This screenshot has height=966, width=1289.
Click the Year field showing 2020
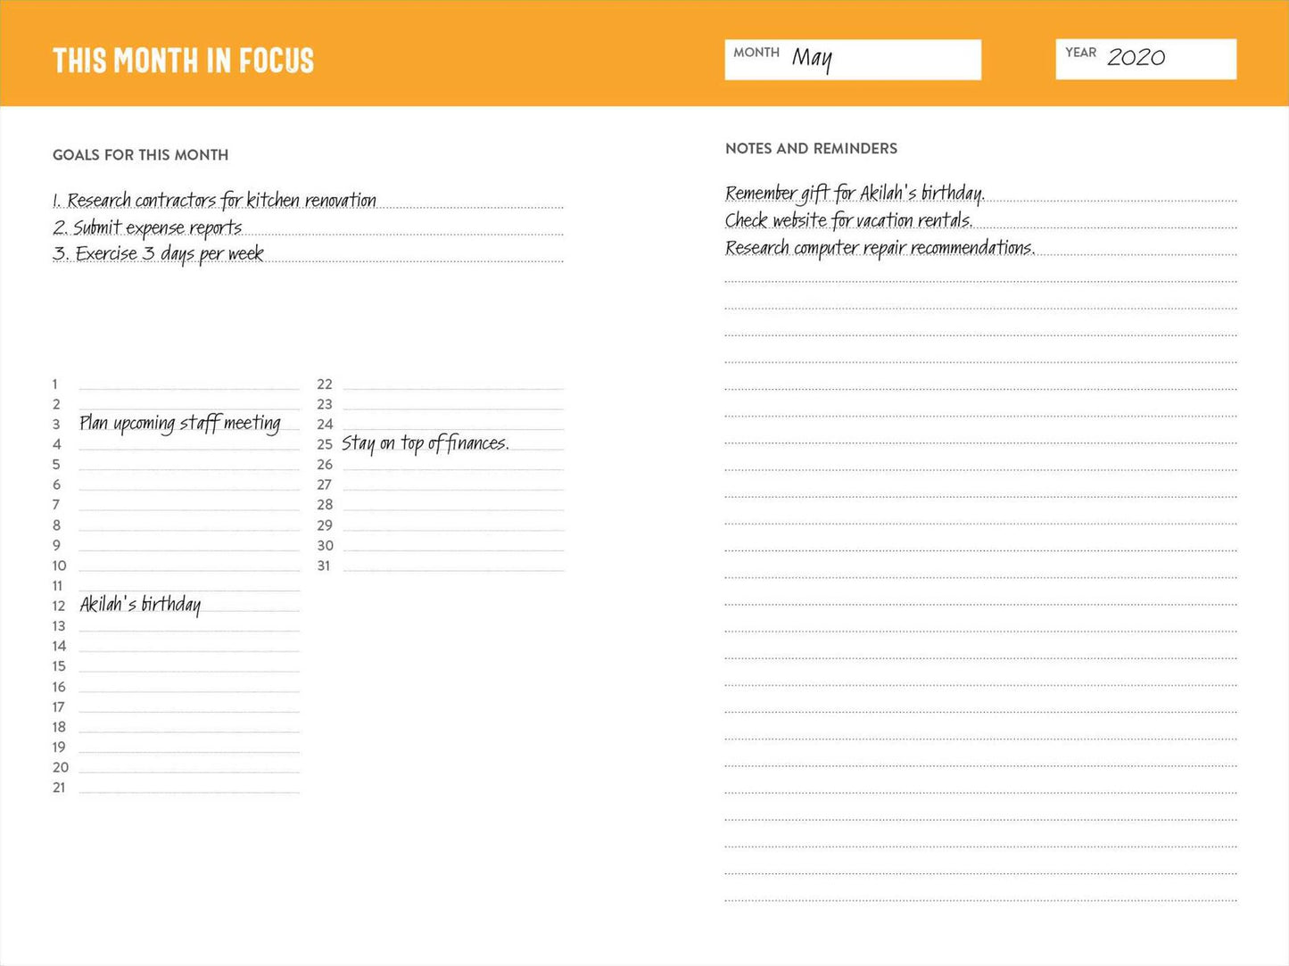point(1146,59)
